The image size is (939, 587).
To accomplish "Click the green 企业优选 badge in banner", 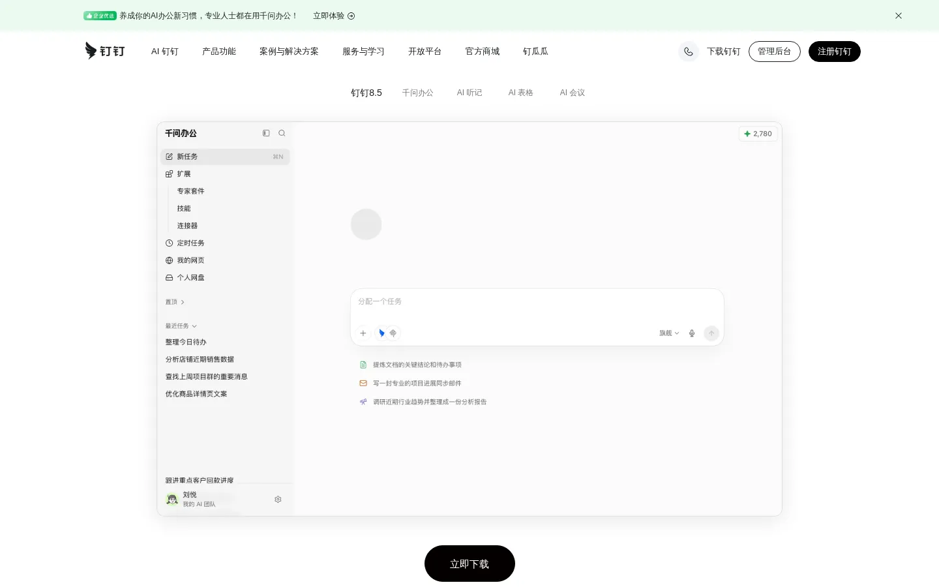I will (100, 16).
